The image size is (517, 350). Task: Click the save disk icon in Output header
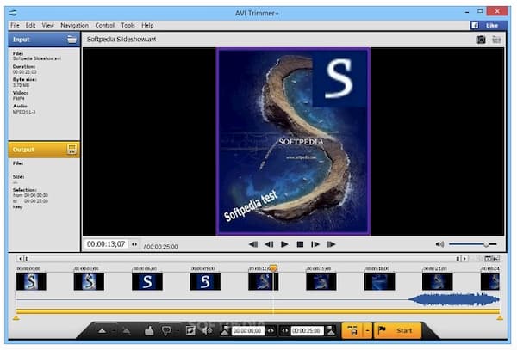[x=72, y=150]
